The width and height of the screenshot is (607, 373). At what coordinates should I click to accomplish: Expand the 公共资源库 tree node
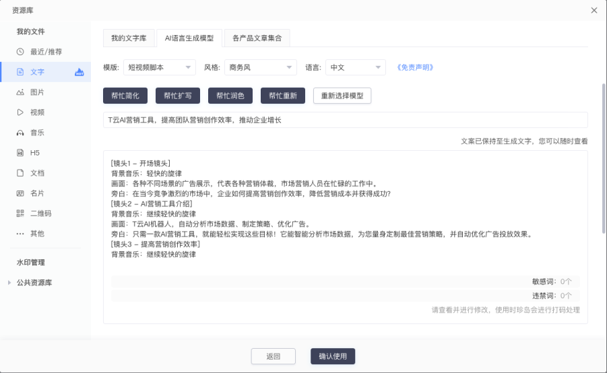[x=9, y=283]
